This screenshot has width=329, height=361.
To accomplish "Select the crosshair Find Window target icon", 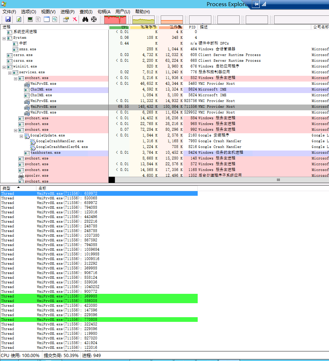I will (x=94, y=19).
